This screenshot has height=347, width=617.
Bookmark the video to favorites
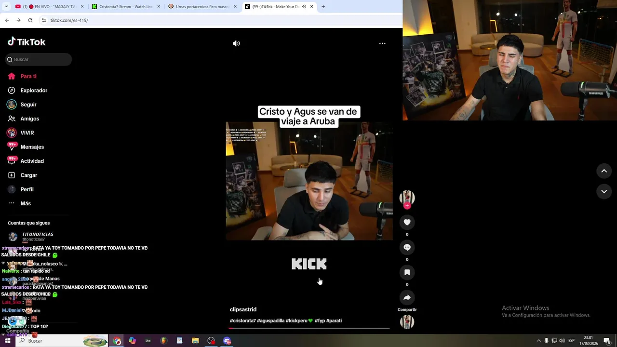coord(407,272)
